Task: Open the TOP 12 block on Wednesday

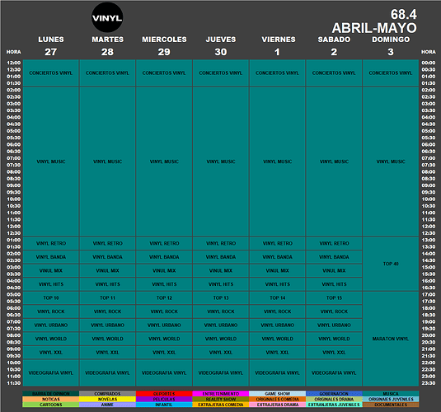Action: click(164, 297)
